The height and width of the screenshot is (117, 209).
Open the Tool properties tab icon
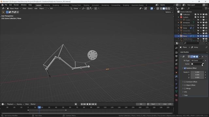point(176,48)
